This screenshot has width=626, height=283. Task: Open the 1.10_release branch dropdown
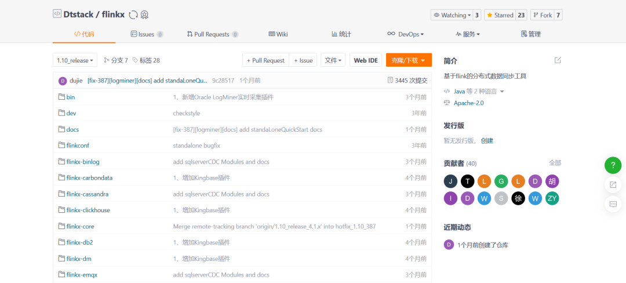pyautogui.click(x=75, y=60)
